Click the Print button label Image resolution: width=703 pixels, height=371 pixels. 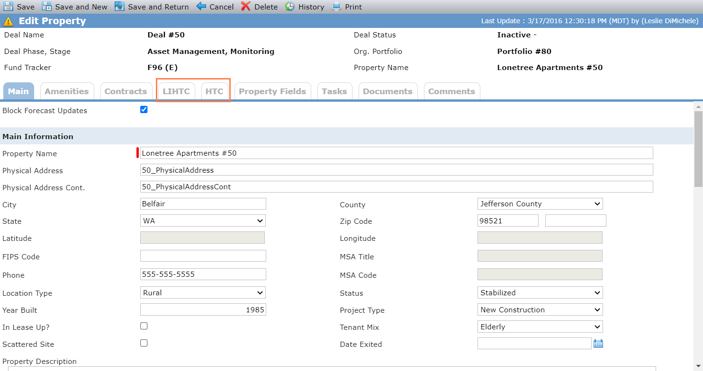(x=353, y=7)
